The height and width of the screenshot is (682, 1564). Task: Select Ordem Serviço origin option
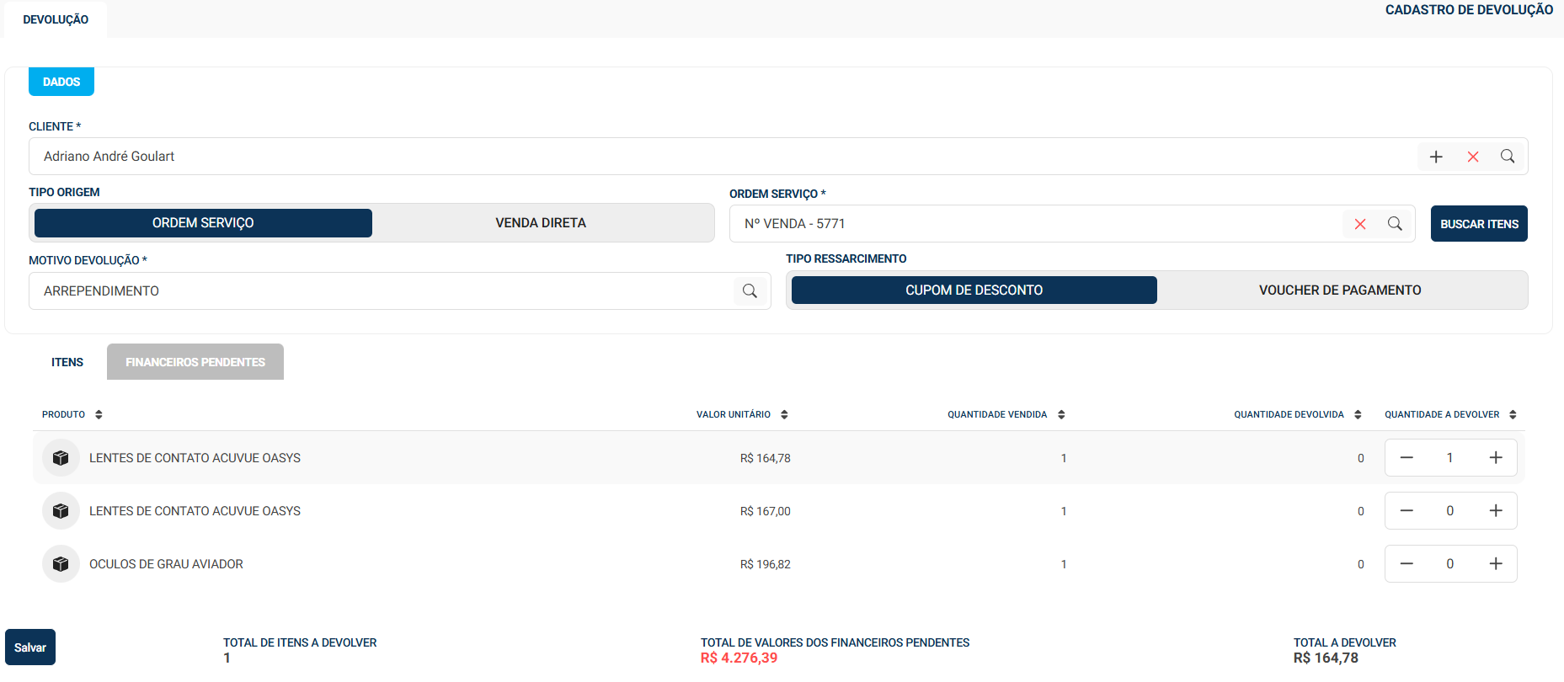[203, 223]
